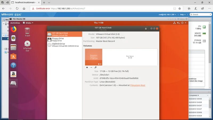
Task: Click the VMware ESXi logo
Action: coord(11,14)
